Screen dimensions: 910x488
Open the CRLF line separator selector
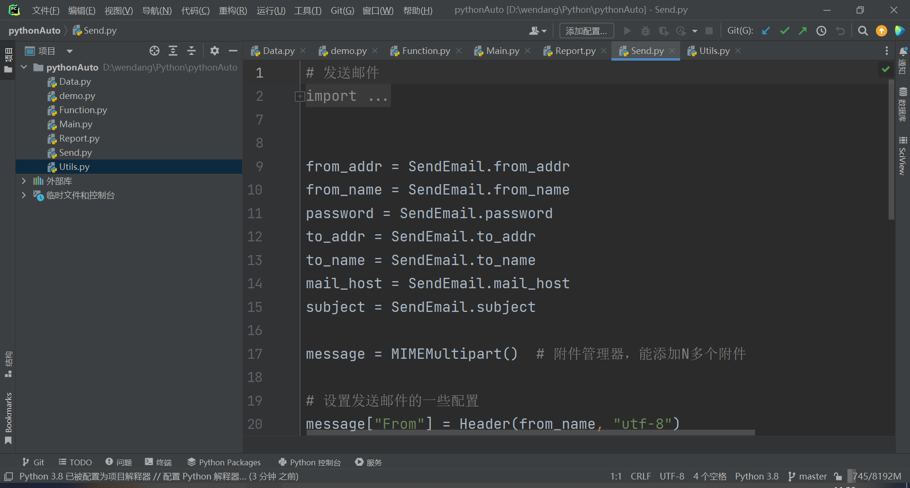click(x=641, y=476)
